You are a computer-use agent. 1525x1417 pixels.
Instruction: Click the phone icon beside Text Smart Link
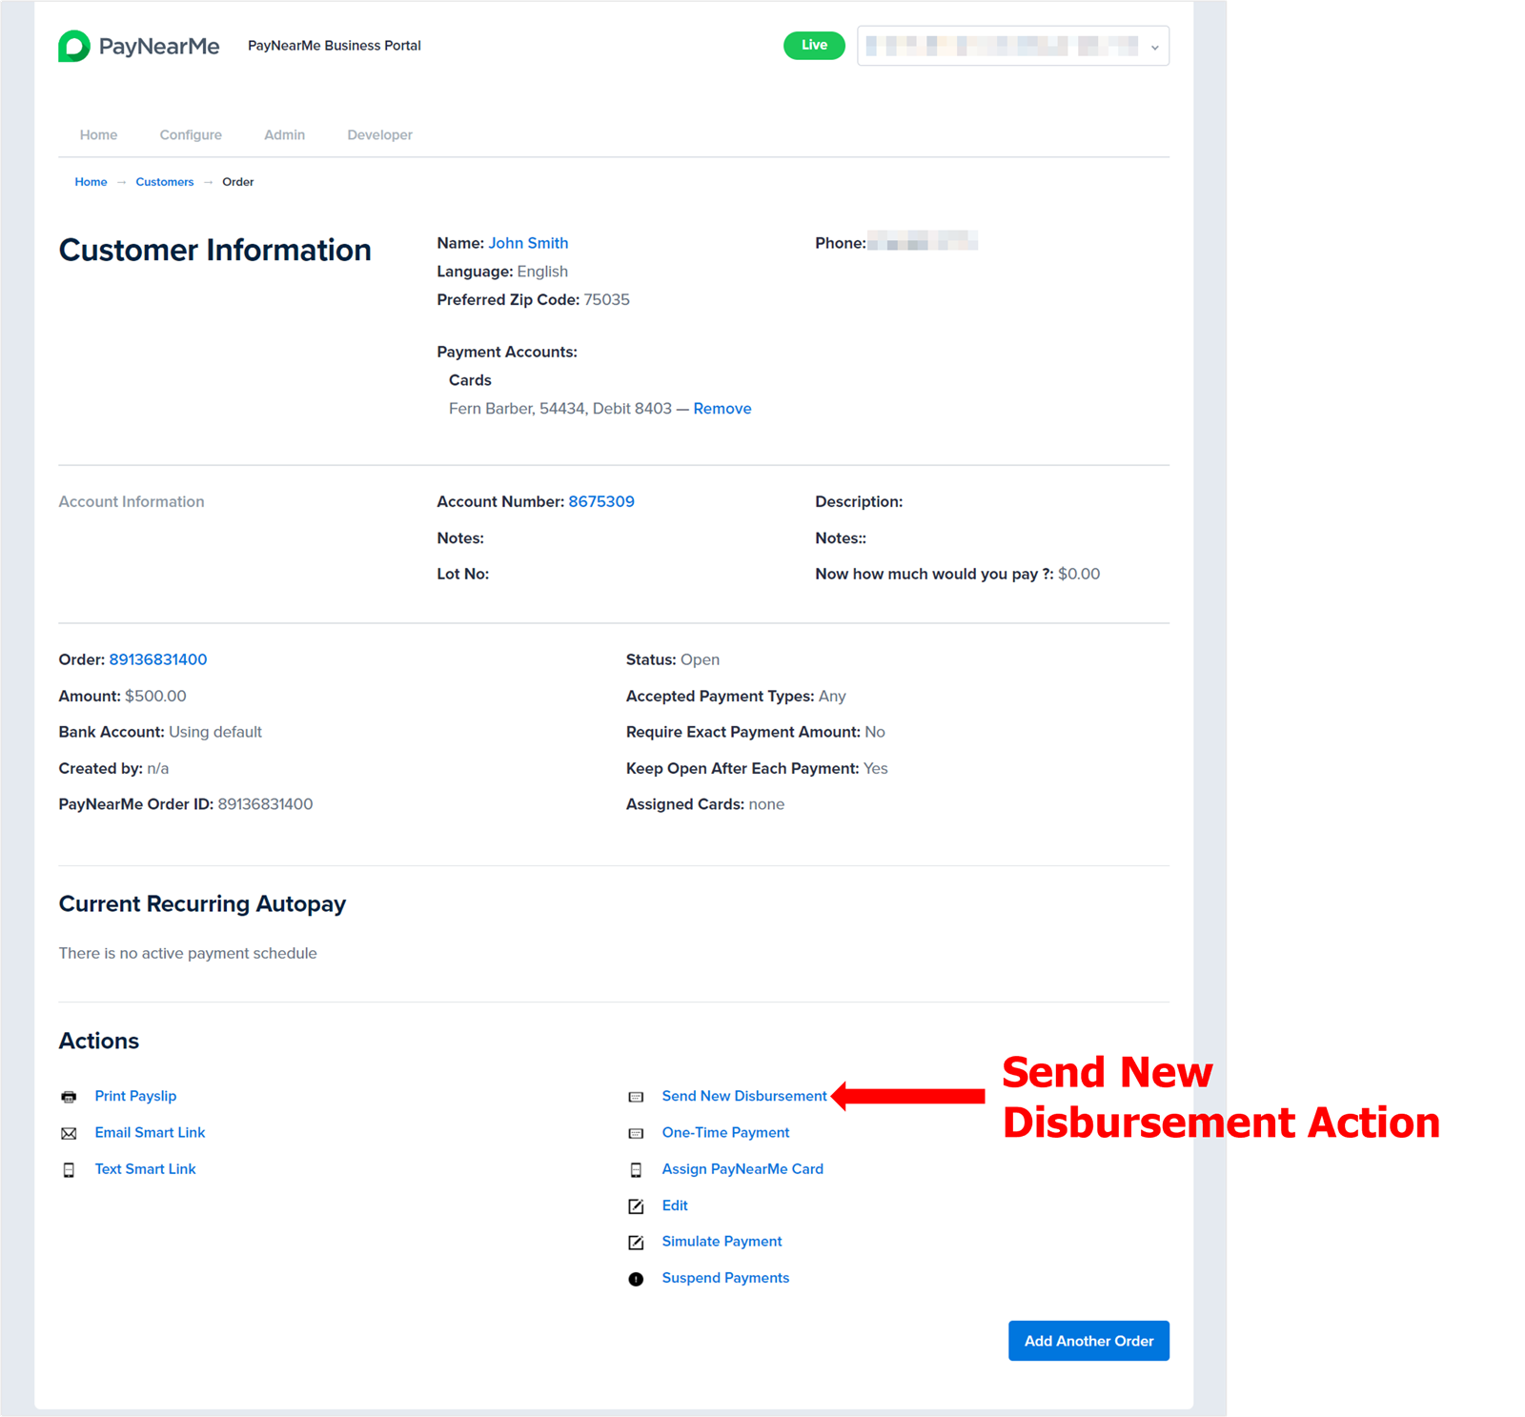pos(69,1170)
